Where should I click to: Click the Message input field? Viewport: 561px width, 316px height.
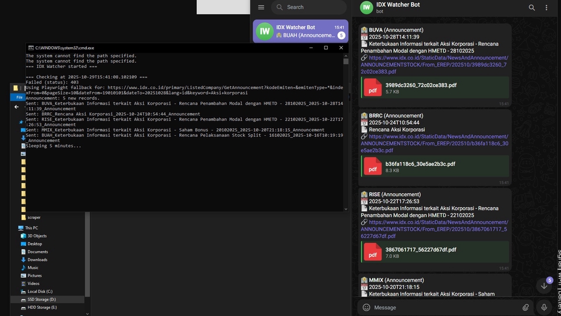[x=444, y=307]
